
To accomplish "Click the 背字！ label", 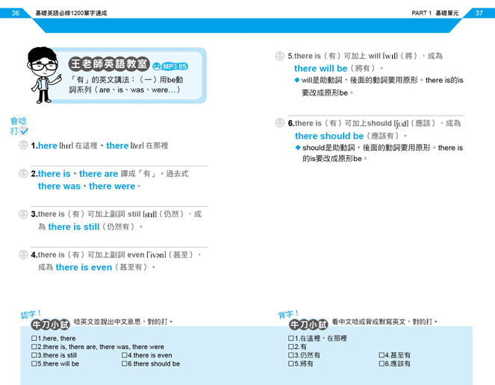I will 288,314.
